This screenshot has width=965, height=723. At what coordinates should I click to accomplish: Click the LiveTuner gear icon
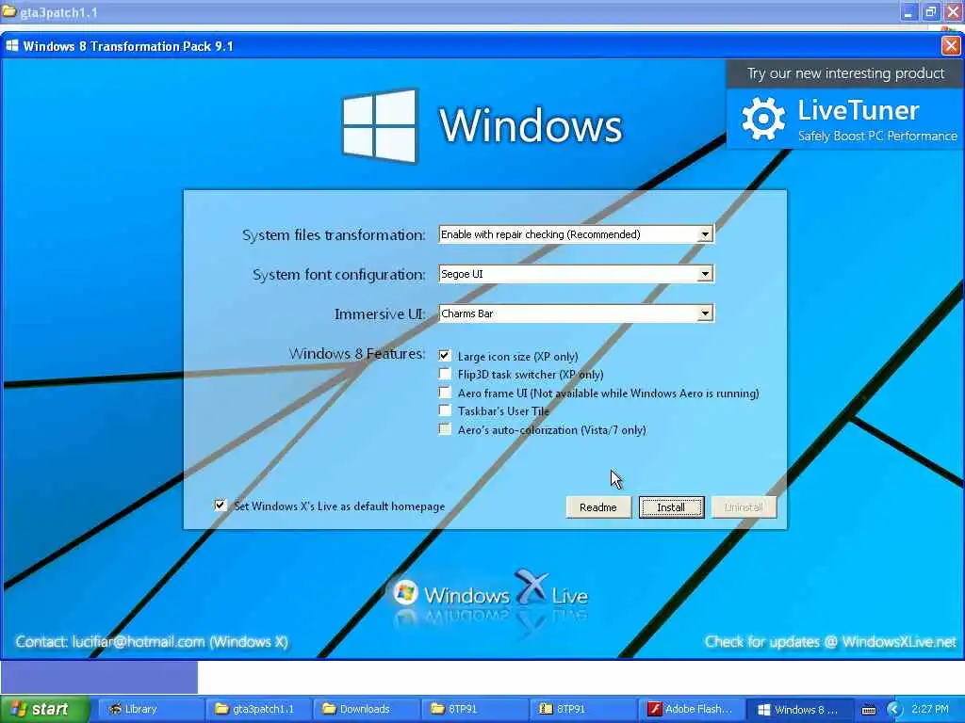coord(763,118)
